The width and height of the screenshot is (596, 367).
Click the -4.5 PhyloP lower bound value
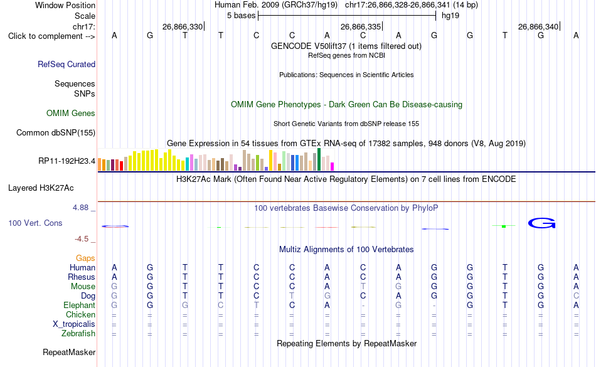click(x=82, y=238)
